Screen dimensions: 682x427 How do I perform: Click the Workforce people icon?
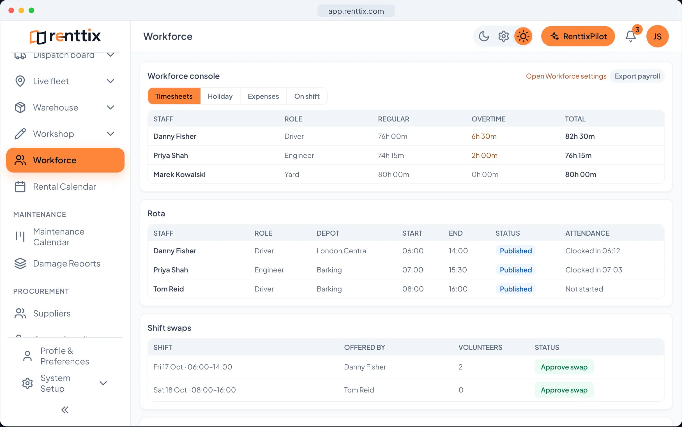pos(20,160)
